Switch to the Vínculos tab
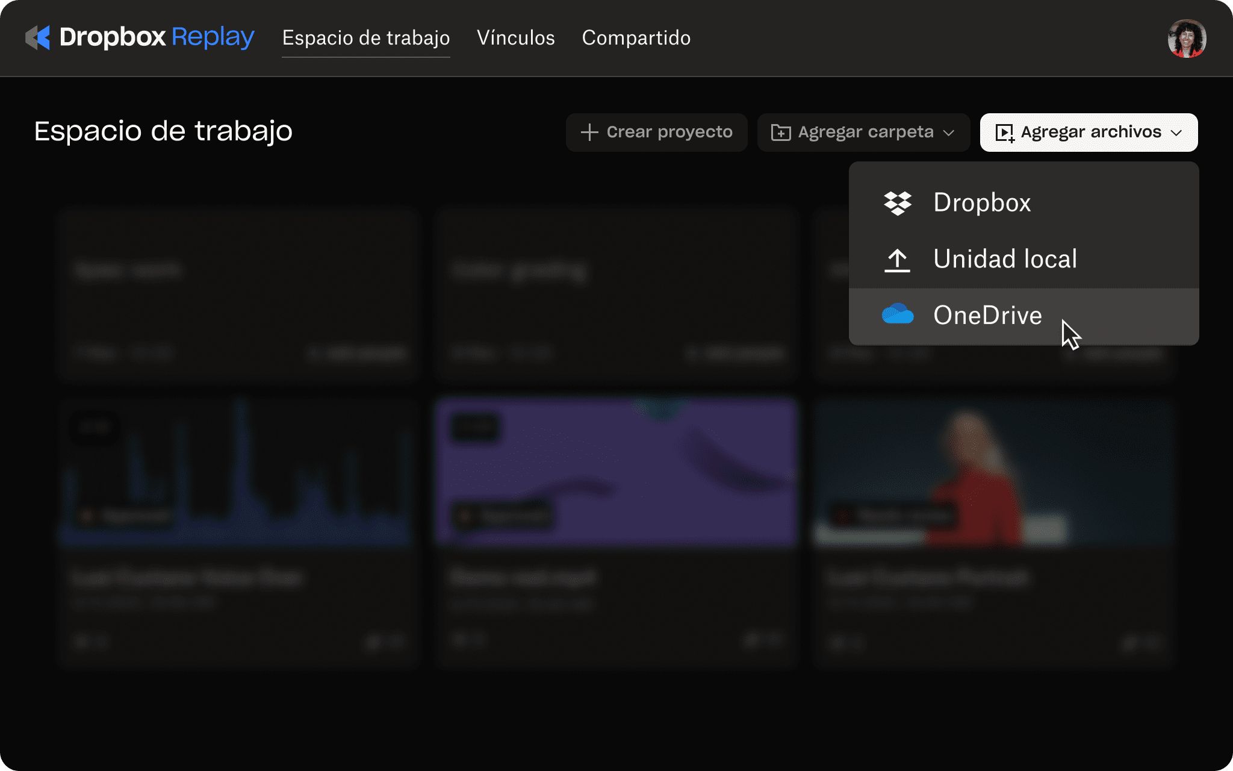This screenshot has height=771, width=1233. 516,38
